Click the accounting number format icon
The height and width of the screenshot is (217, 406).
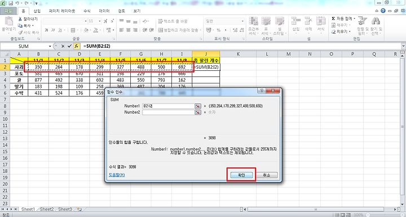[209, 30]
